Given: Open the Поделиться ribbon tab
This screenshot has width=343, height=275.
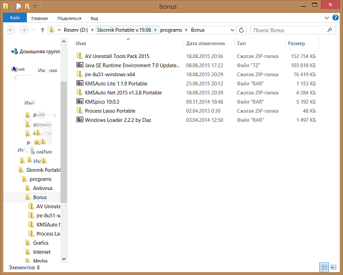Looking at the screenshot, I should (x=69, y=18).
